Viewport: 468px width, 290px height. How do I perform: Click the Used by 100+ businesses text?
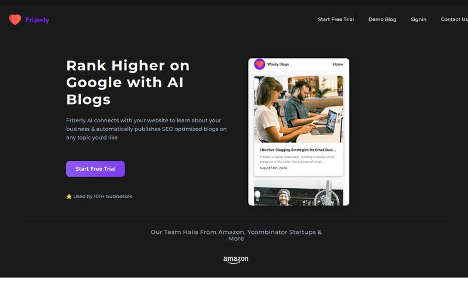(103, 196)
